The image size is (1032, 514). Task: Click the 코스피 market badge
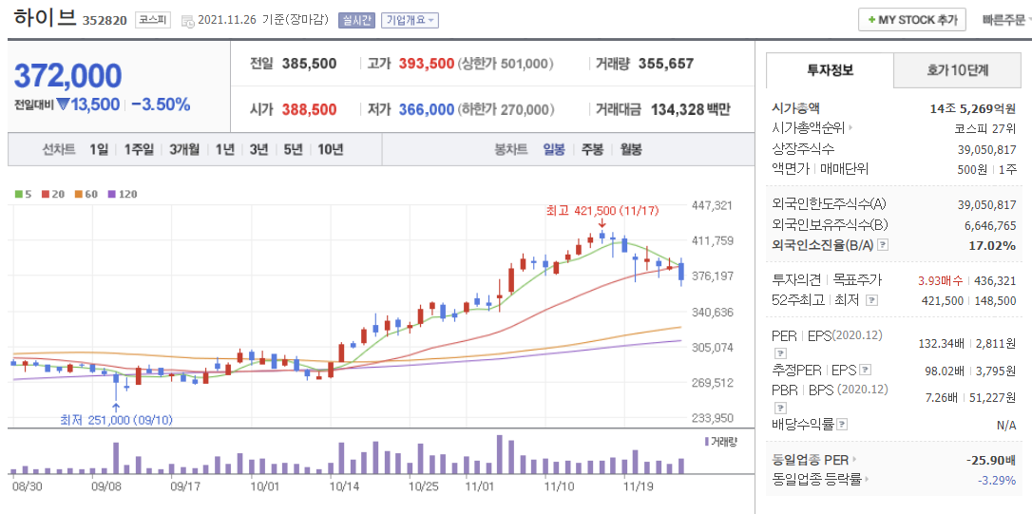[x=153, y=20]
